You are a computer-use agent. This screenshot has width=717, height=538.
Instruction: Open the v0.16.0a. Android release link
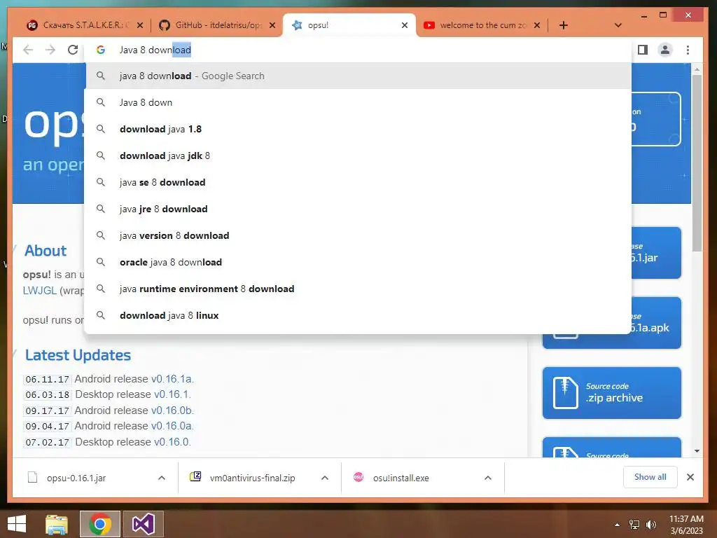click(172, 426)
